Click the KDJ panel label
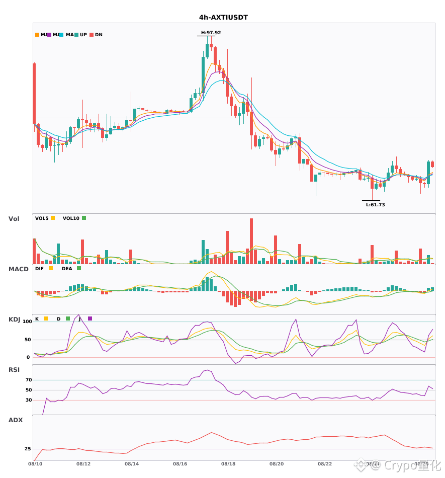The height and width of the screenshot is (478, 445). pyautogui.click(x=14, y=320)
